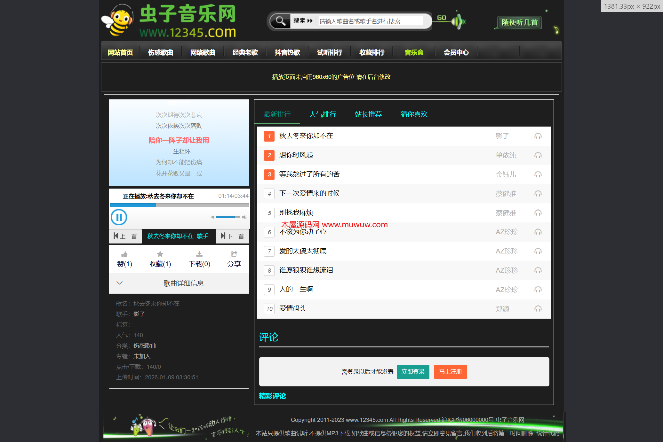Click the max volume speaker icon

click(x=244, y=217)
